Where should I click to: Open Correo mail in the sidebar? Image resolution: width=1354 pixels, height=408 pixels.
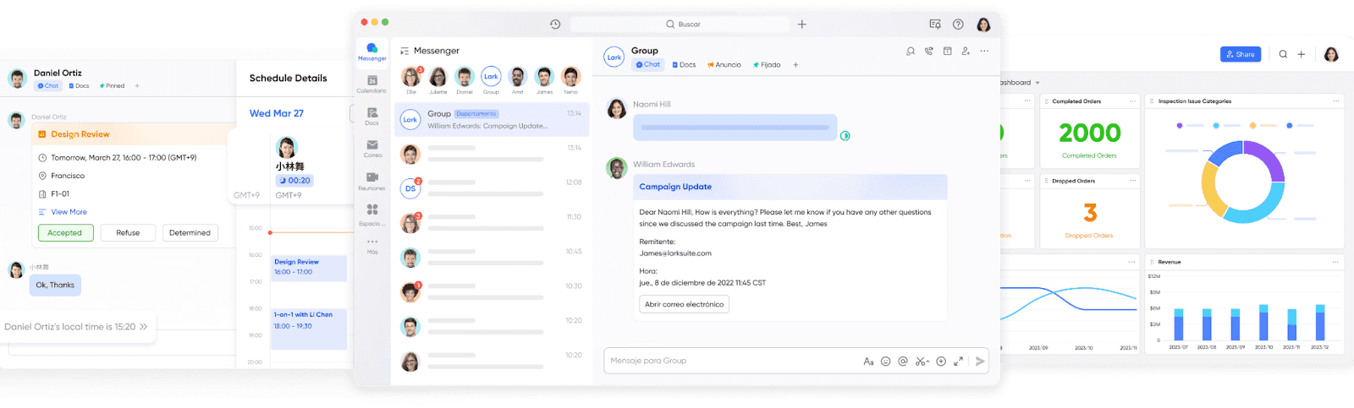[372, 149]
